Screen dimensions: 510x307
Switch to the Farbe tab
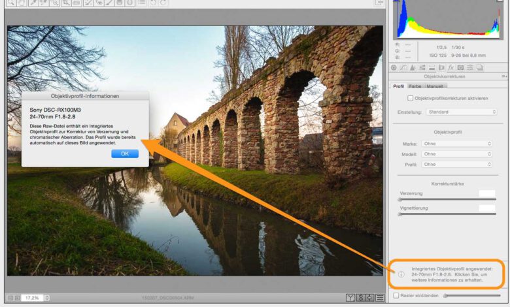click(415, 86)
